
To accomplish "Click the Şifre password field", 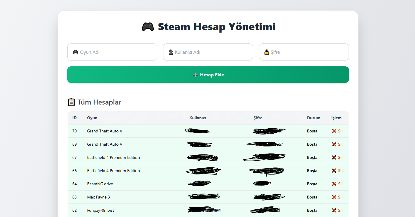I will click(x=304, y=52).
